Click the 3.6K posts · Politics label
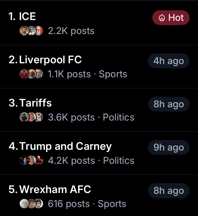Viewport: 198px width, 216px height. point(91,118)
